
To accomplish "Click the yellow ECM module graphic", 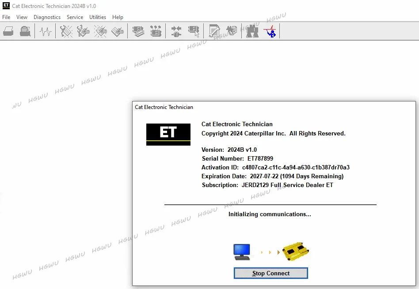I will pyautogui.click(x=296, y=251).
